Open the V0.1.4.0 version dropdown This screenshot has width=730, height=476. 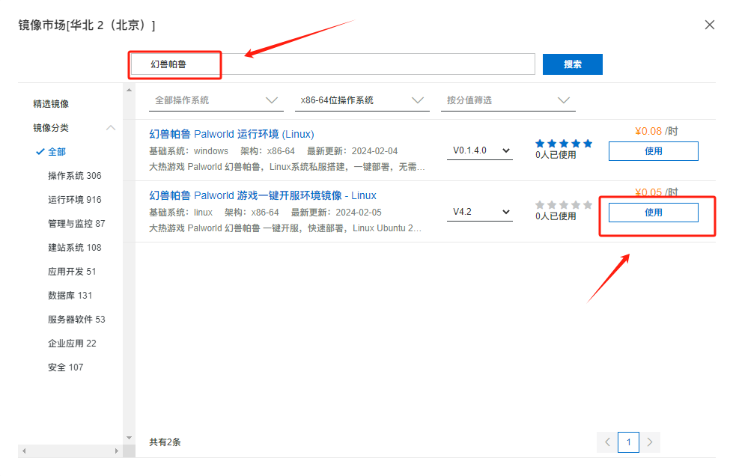(x=479, y=150)
